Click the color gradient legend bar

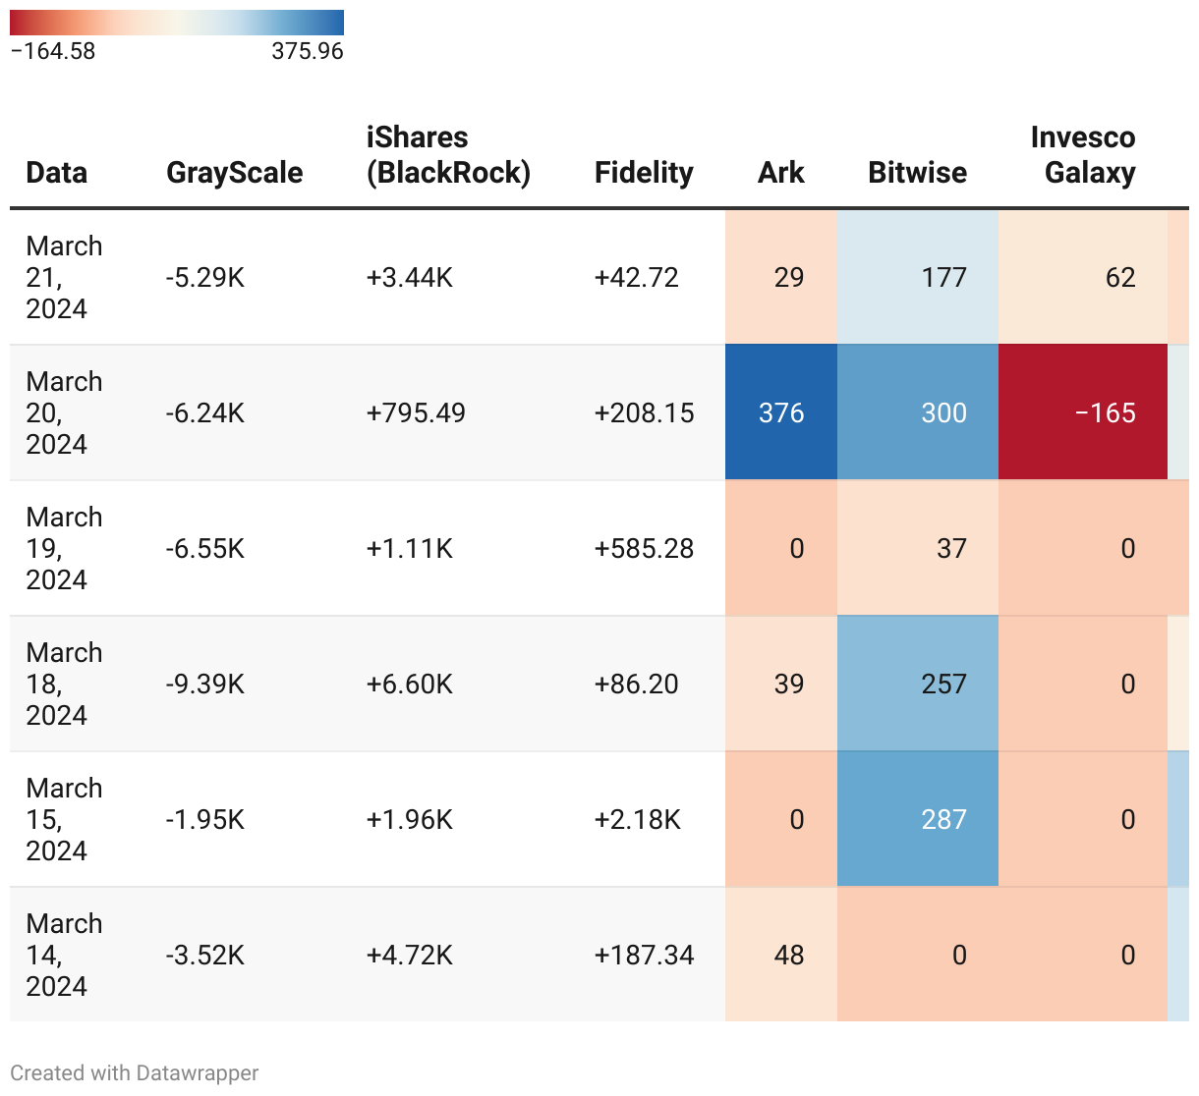tap(177, 23)
